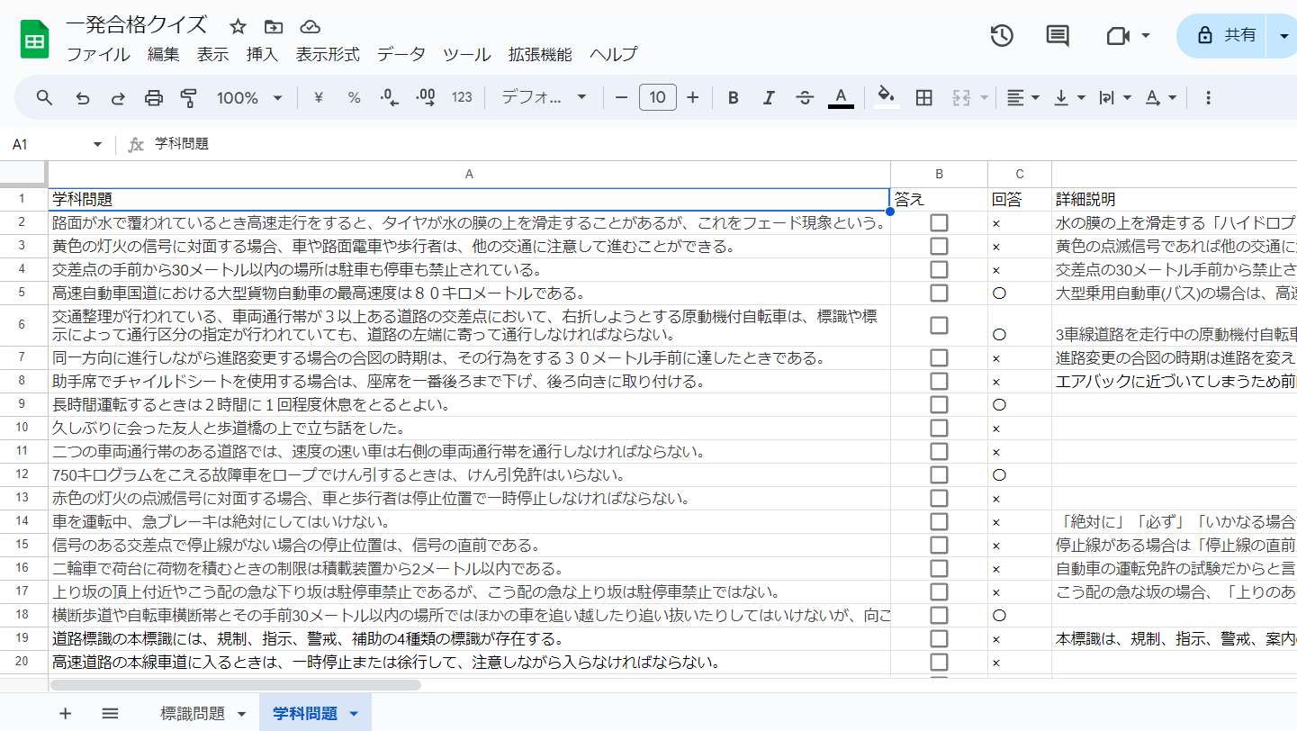Viewport: 1297px width, 731px height.
Task: Open the search menus magnifier icon
Action: point(44,97)
